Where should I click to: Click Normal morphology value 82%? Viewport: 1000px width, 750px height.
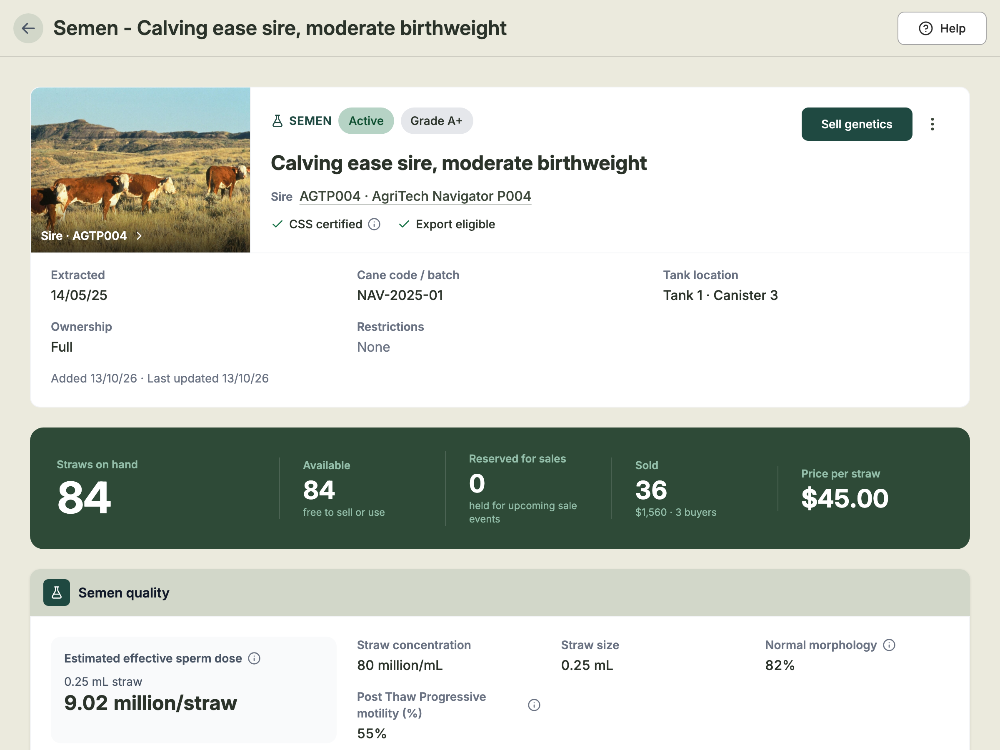(780, 665)
